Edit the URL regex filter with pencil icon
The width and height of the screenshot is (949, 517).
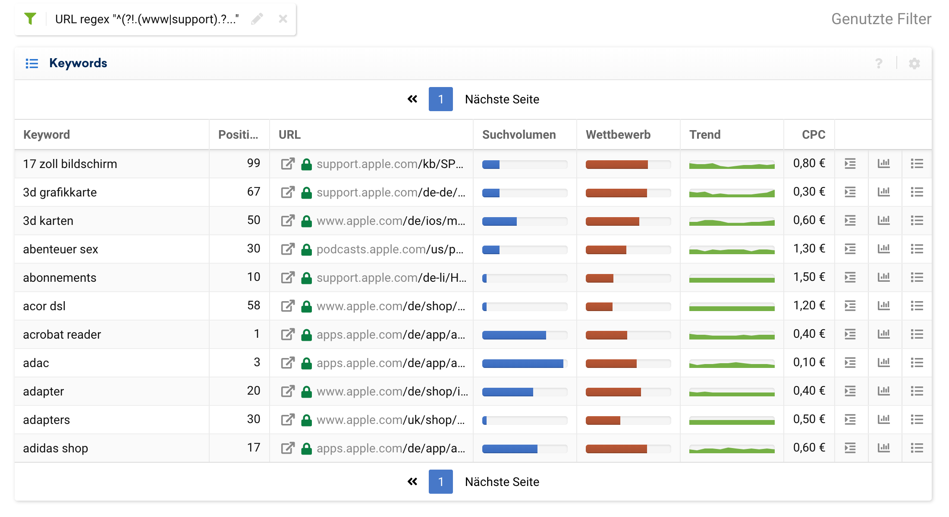pos(257,19)
